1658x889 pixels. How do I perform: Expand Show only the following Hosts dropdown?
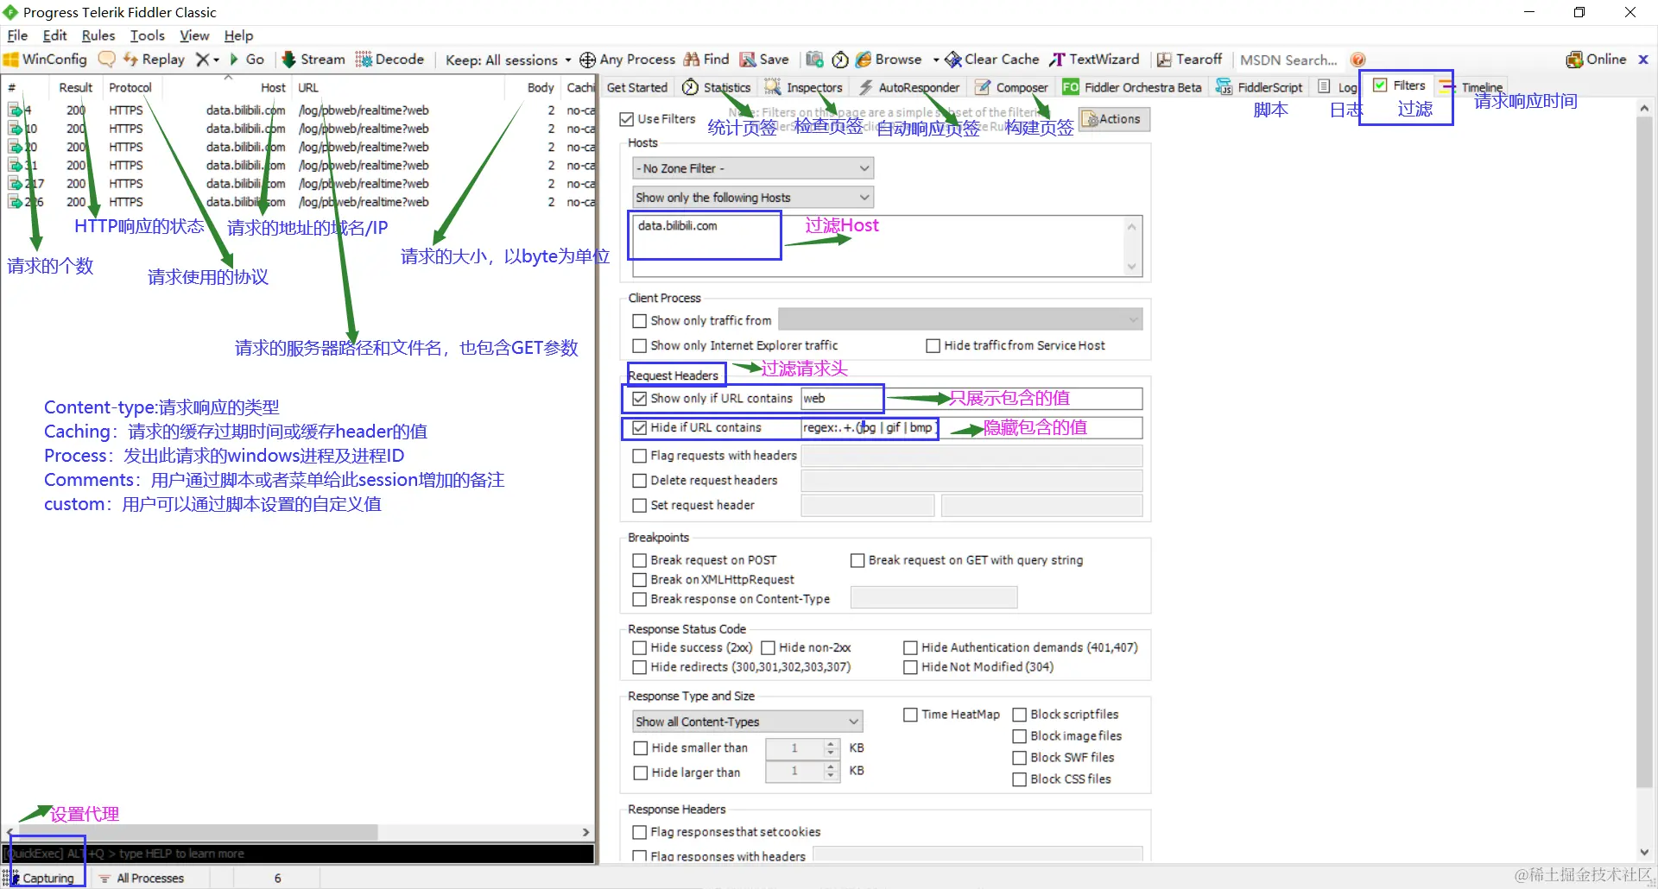point(753,198)
